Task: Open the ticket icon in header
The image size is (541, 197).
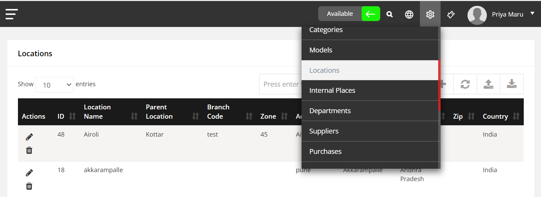Action: pos(451,14)
